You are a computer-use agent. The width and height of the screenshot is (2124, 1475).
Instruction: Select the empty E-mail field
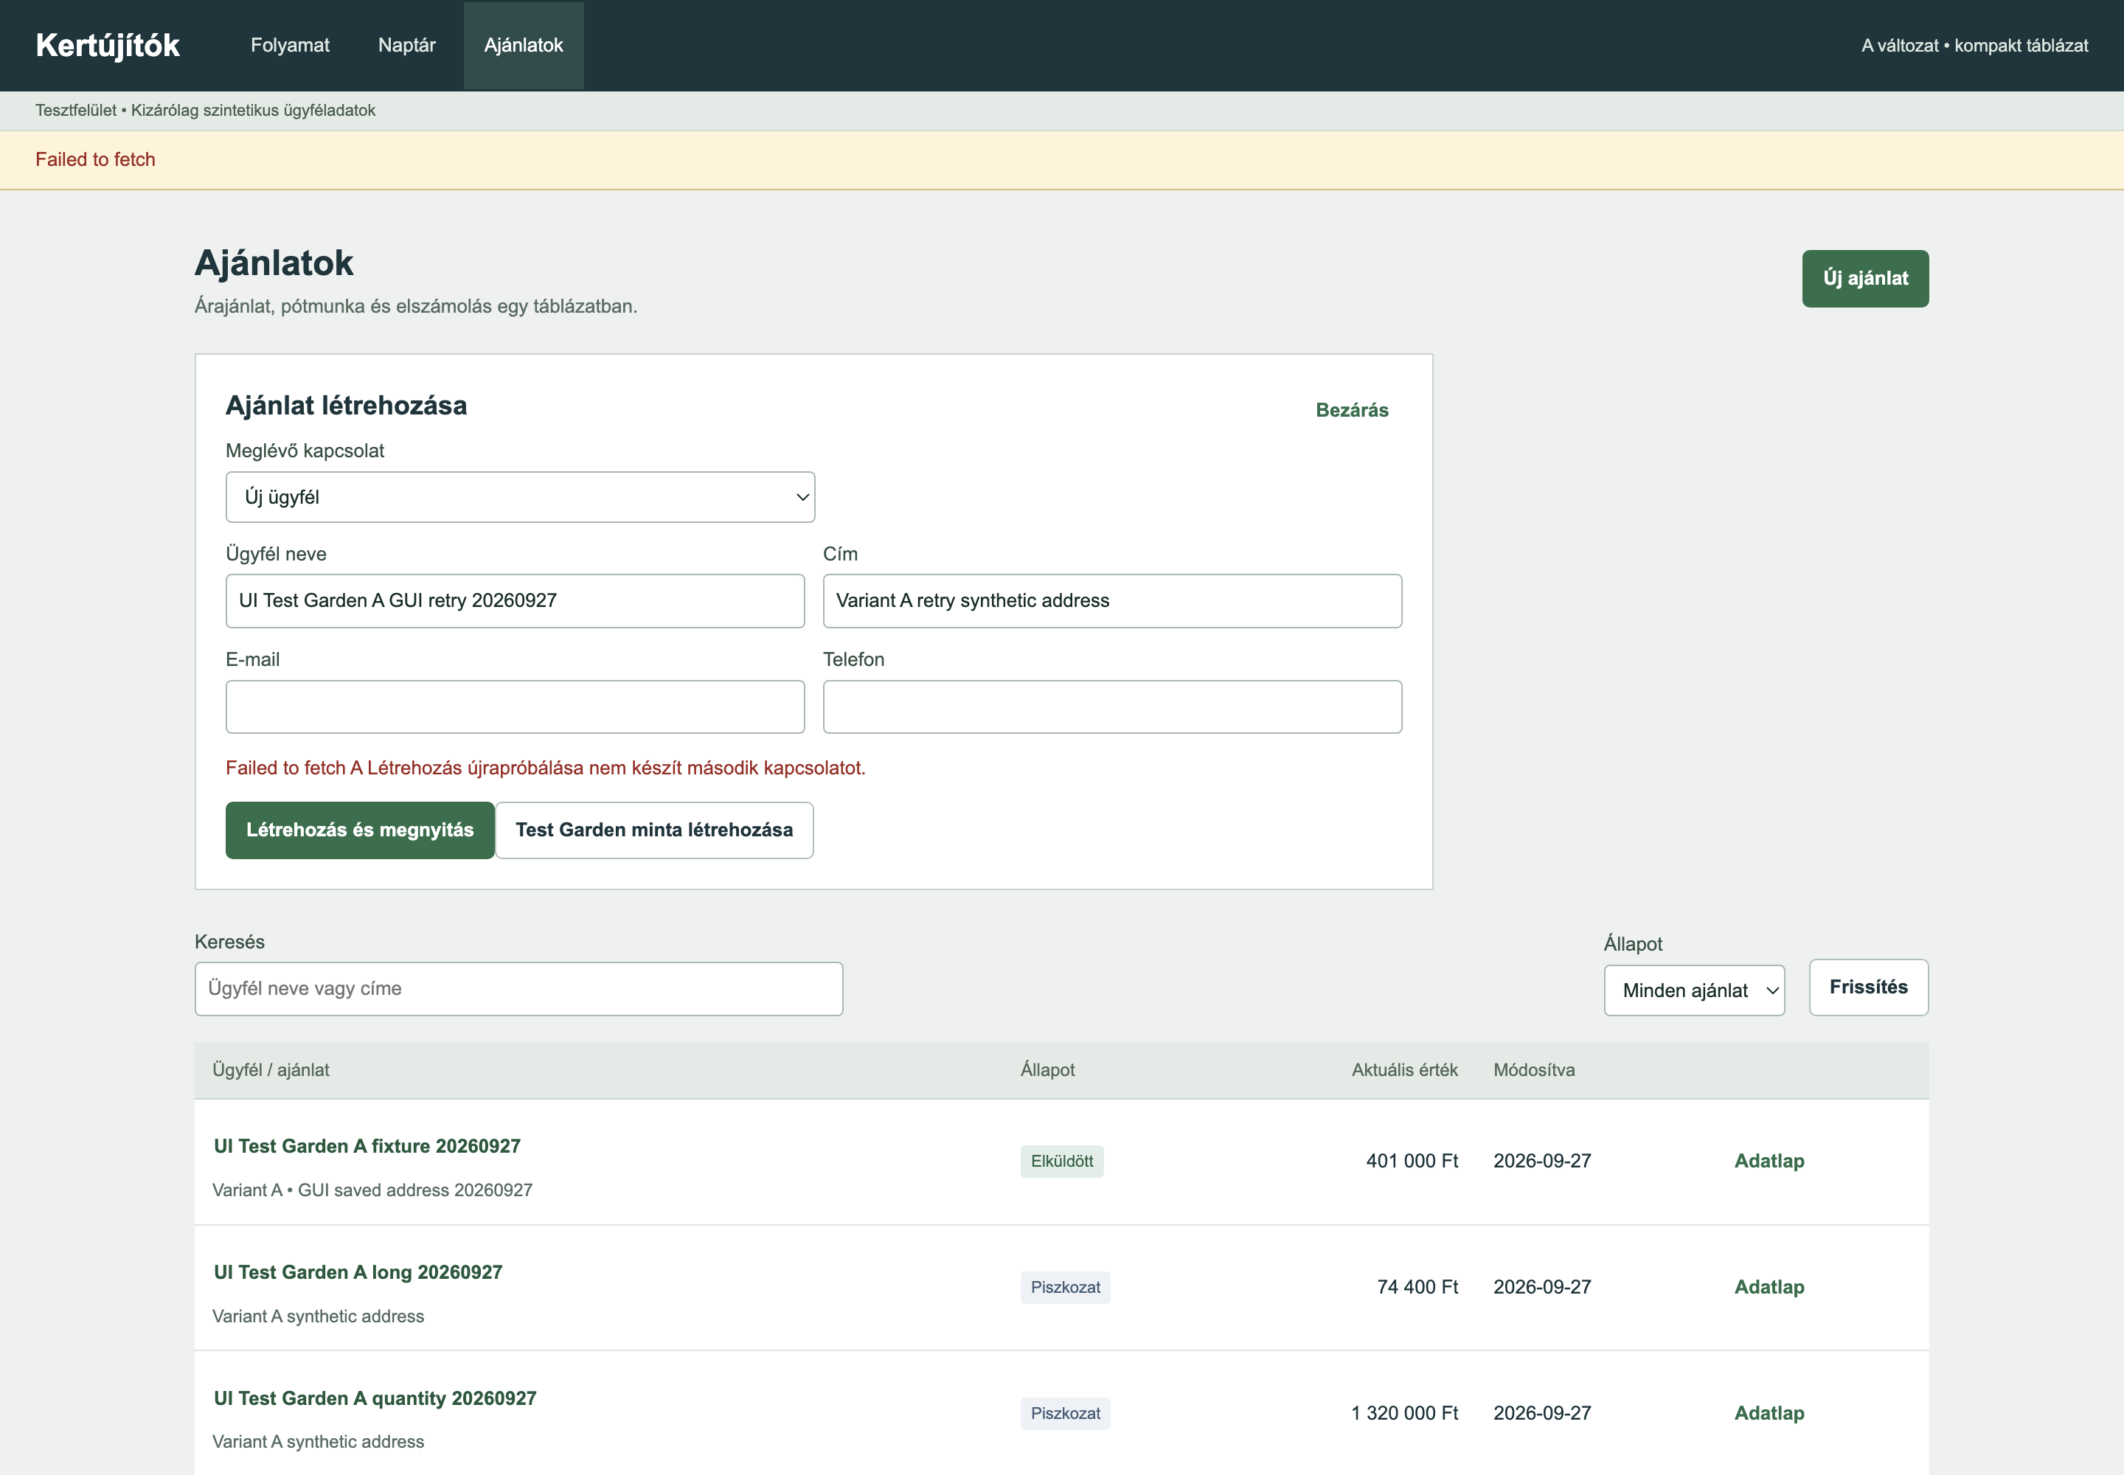pos(515,707)
